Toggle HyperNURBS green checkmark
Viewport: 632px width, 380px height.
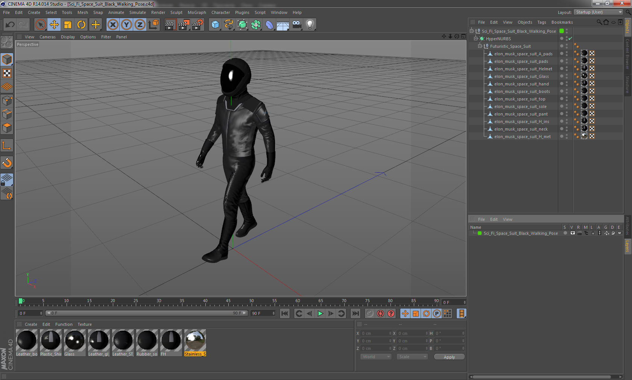570,38
